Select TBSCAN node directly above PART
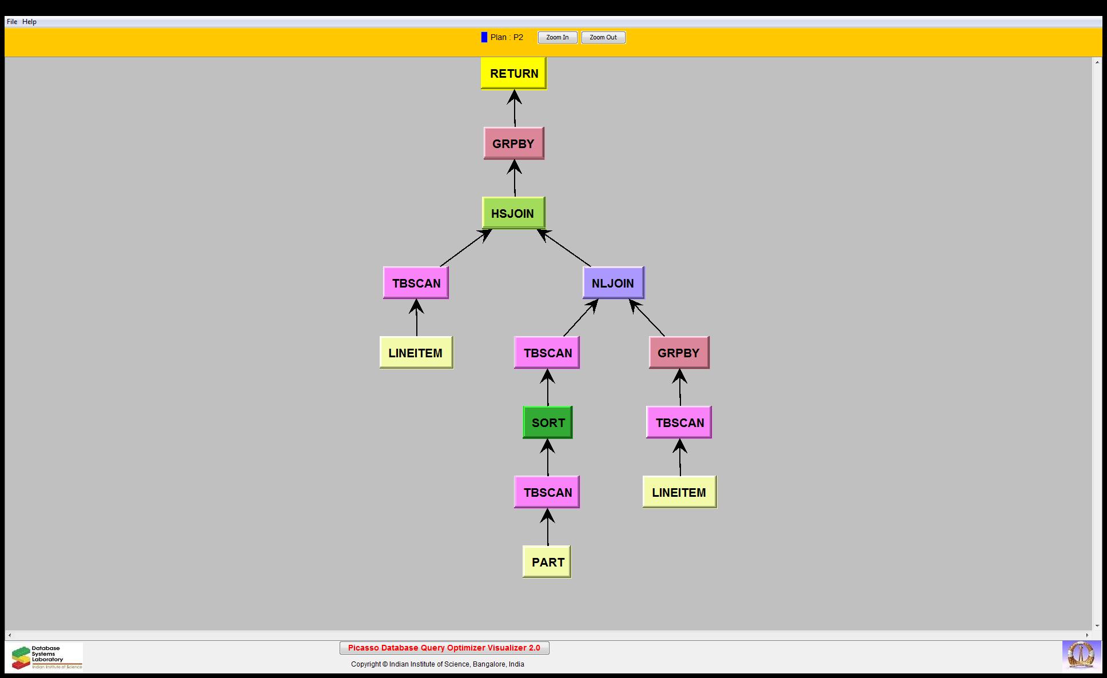 pos(547,492)
